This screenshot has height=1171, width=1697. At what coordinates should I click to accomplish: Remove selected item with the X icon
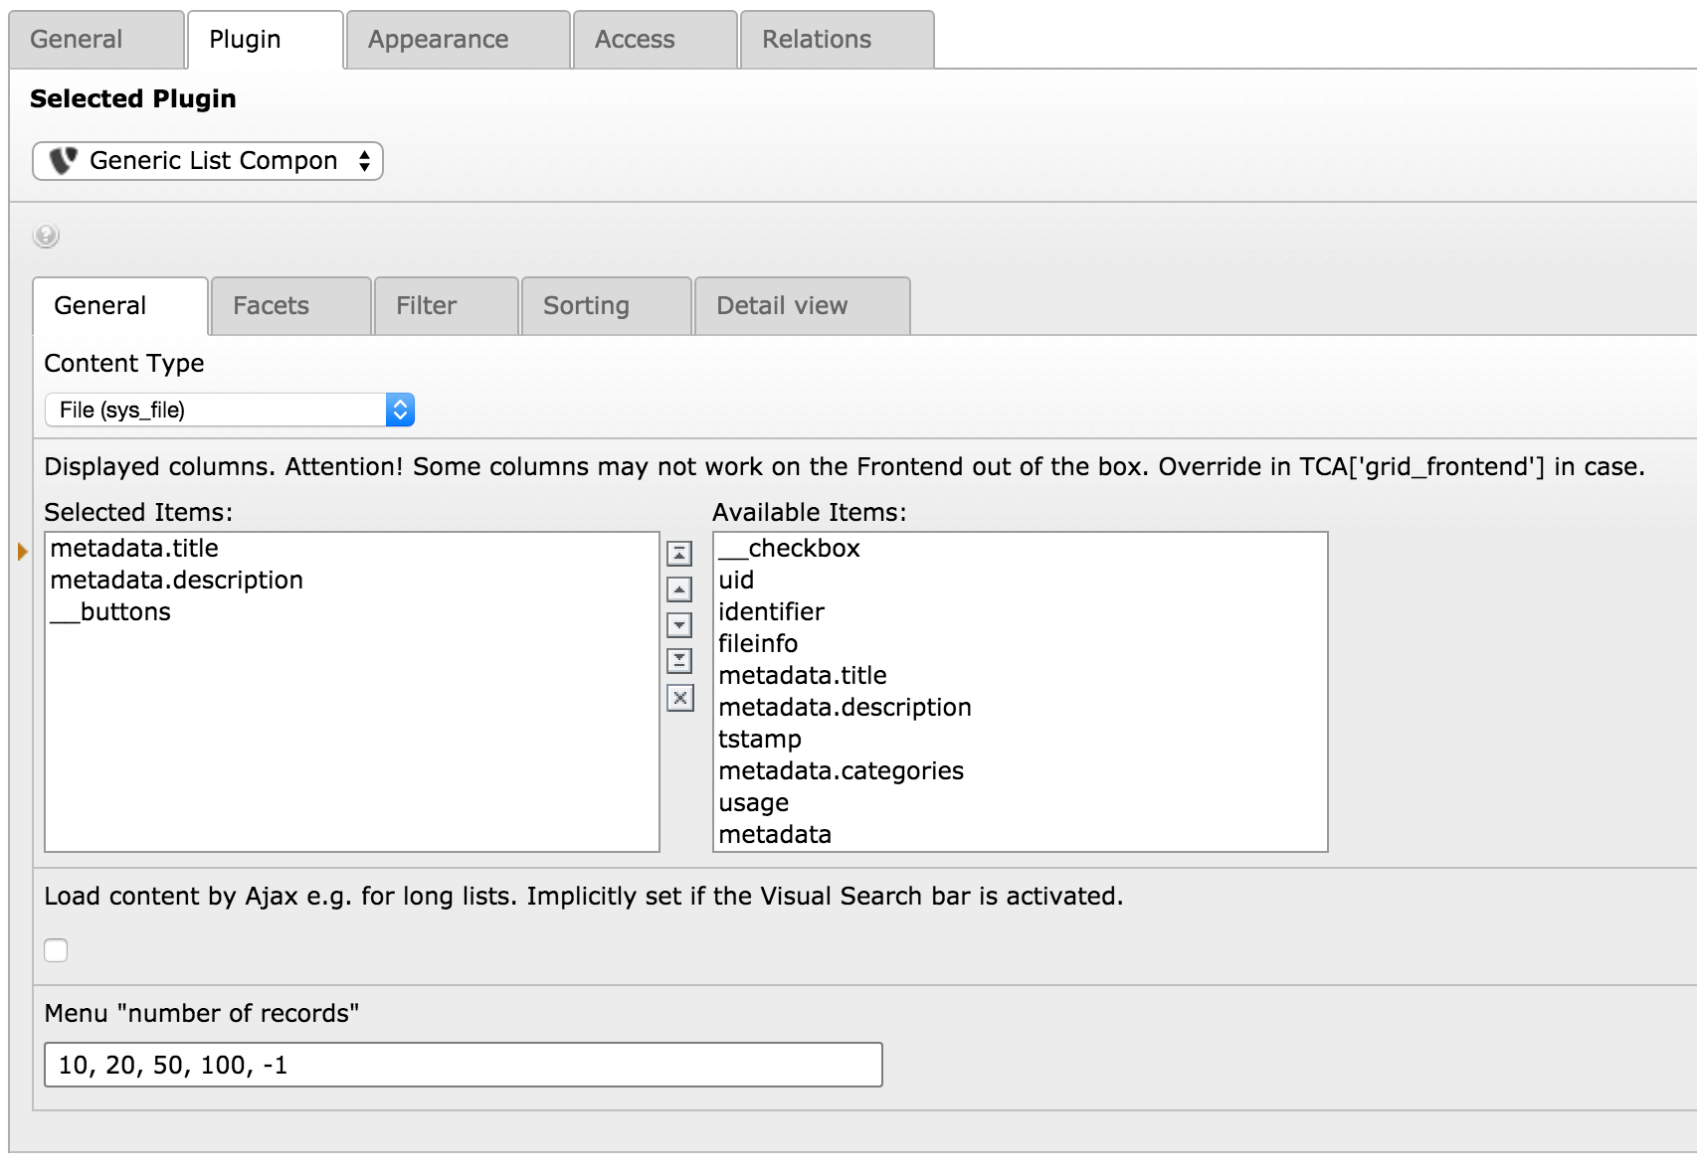click(679, 698)
